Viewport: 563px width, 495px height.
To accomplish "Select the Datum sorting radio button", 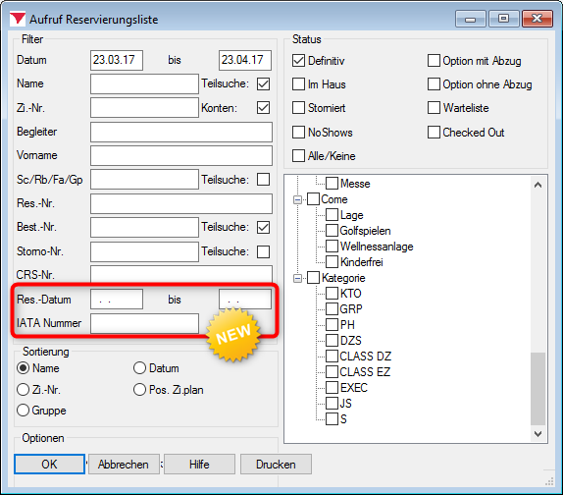I will tap(139, 368).
